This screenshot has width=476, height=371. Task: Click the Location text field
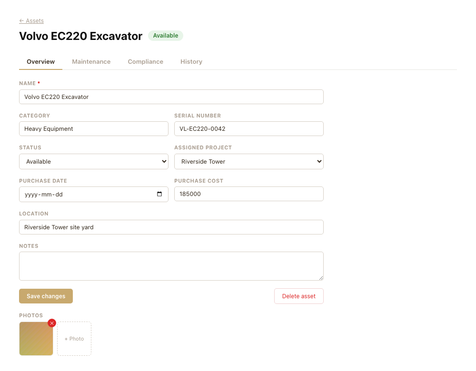point(171,227)
